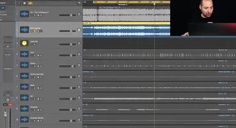Click the pan knob of the Bass track

pyautogui.click(x=79, y=87)
